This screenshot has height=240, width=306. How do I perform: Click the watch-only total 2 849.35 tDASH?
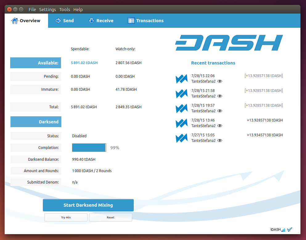pyautogui.click(x=129, y=107)
